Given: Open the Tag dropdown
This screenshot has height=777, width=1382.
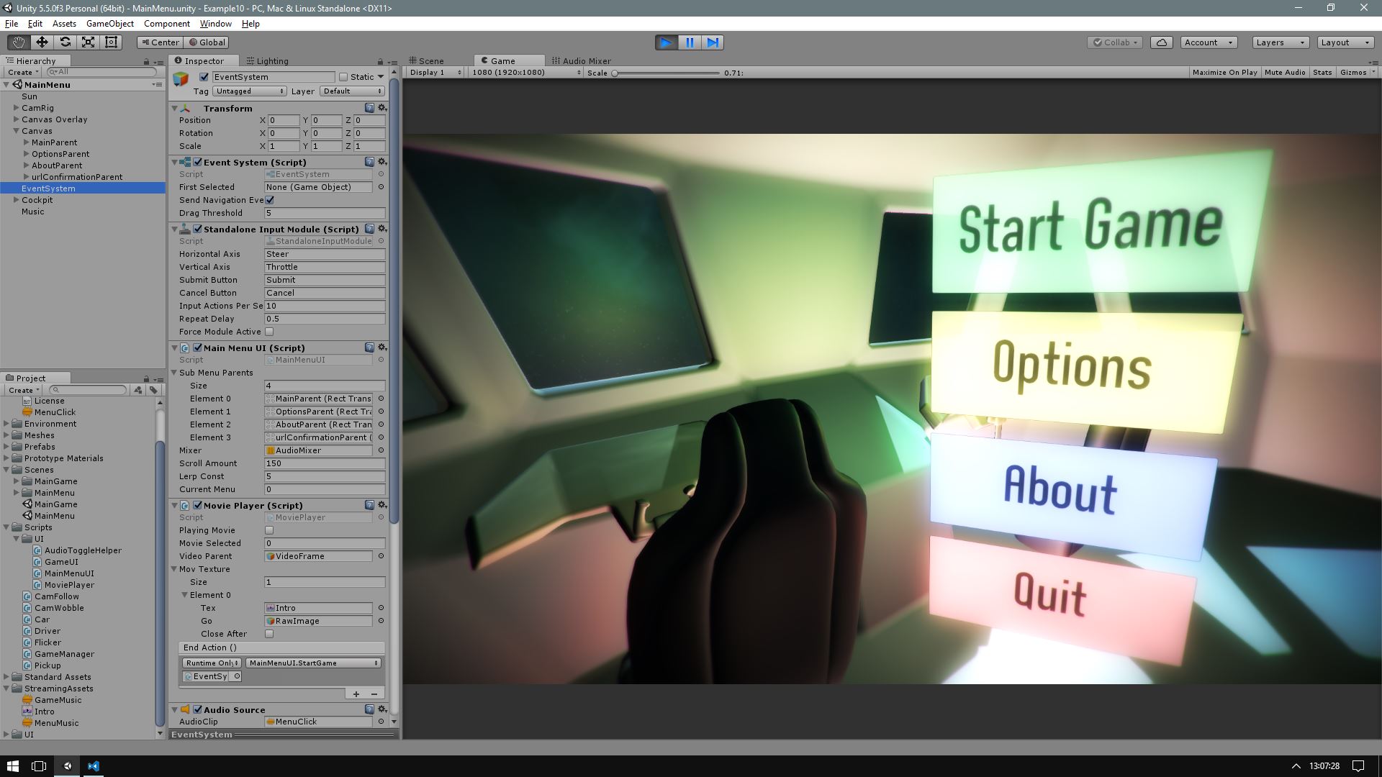Looking at the screenshot, I should coord(250,91).
